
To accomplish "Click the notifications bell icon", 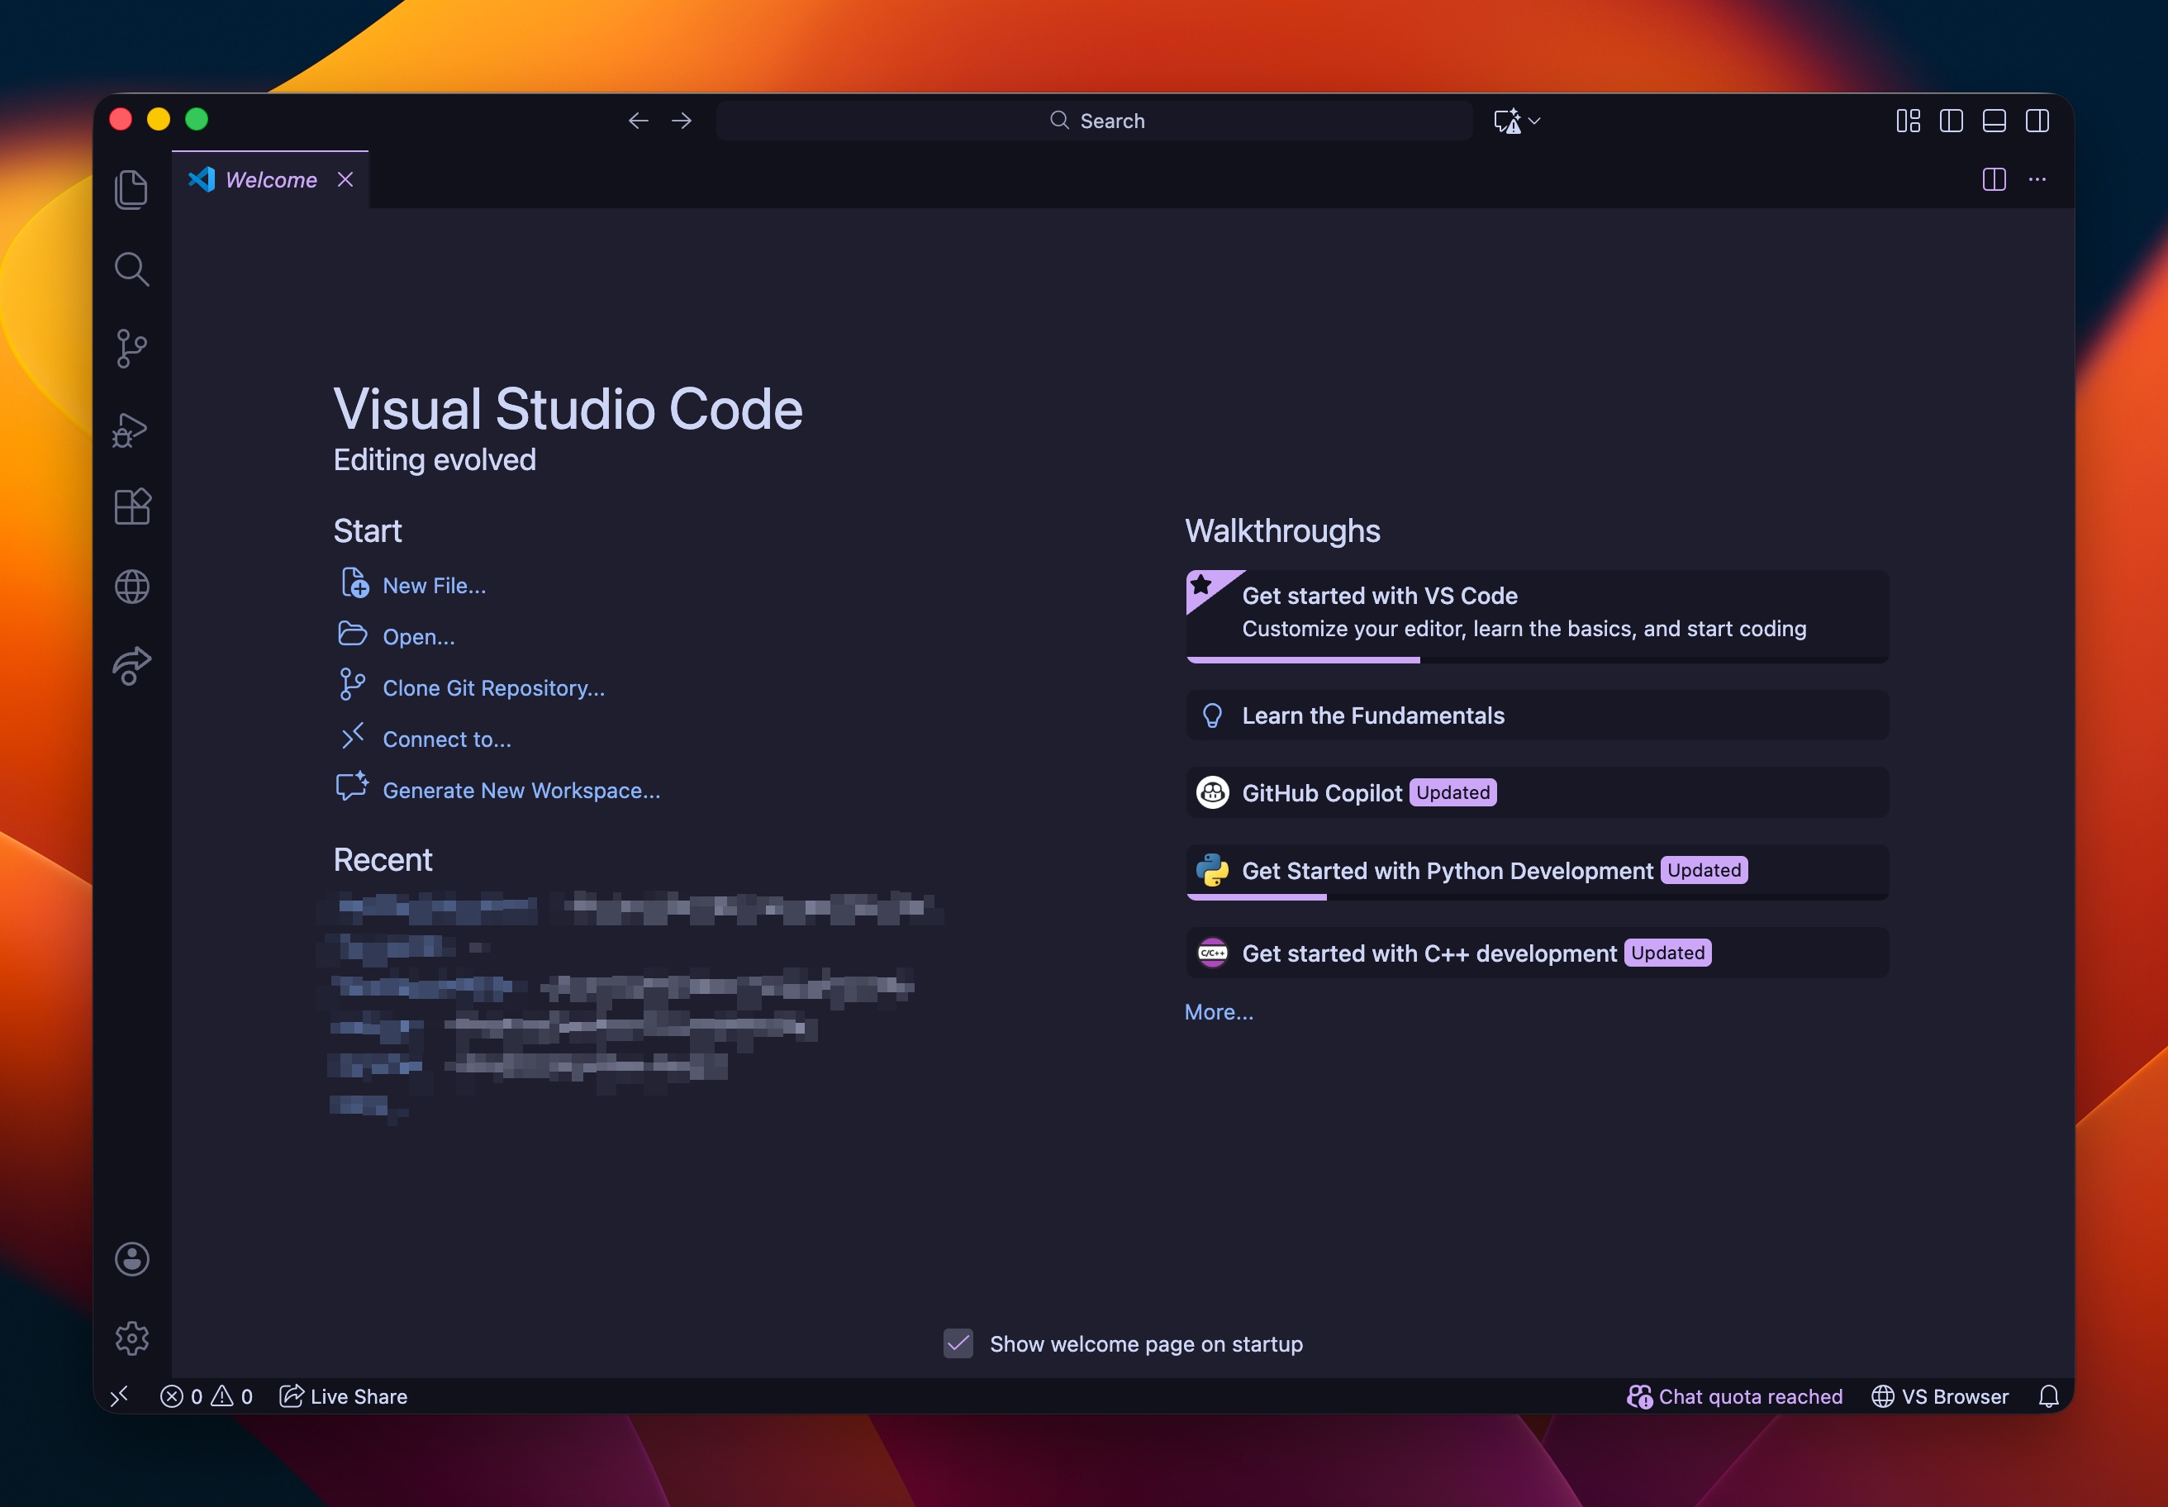I will [x=2048, y=1396].
